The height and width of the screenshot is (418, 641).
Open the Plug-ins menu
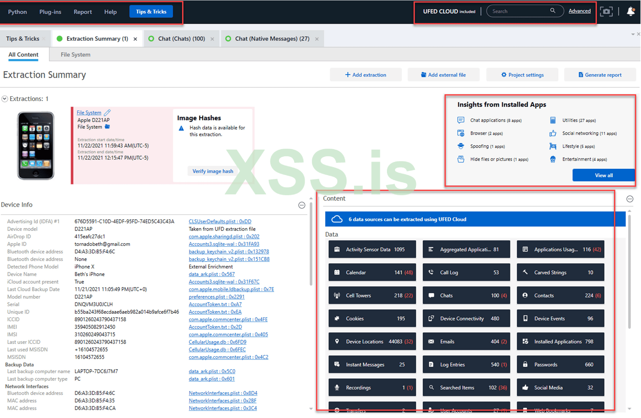[x=50, y=12]
